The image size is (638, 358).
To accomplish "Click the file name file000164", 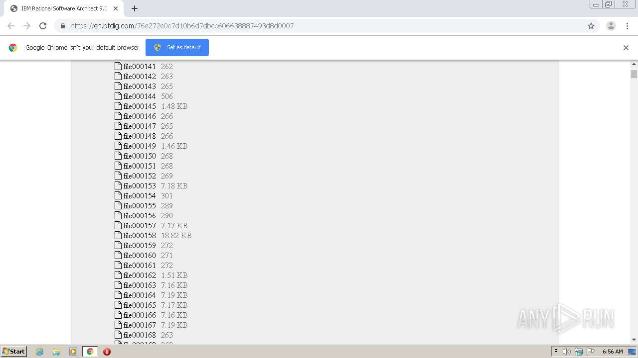I will (140, 295).
